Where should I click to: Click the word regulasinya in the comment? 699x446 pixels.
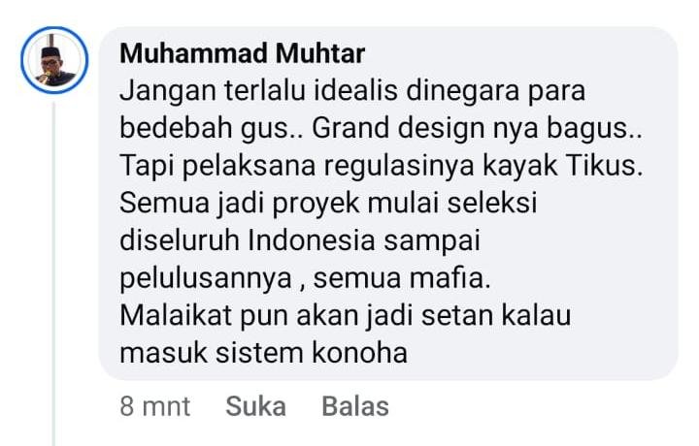(x=399, y=167)
